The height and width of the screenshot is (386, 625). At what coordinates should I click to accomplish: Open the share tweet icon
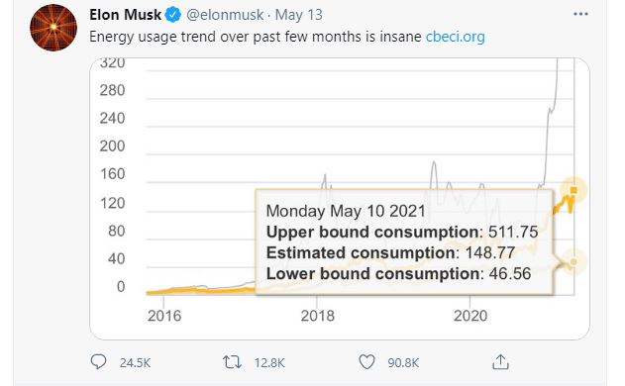point(500,362)
